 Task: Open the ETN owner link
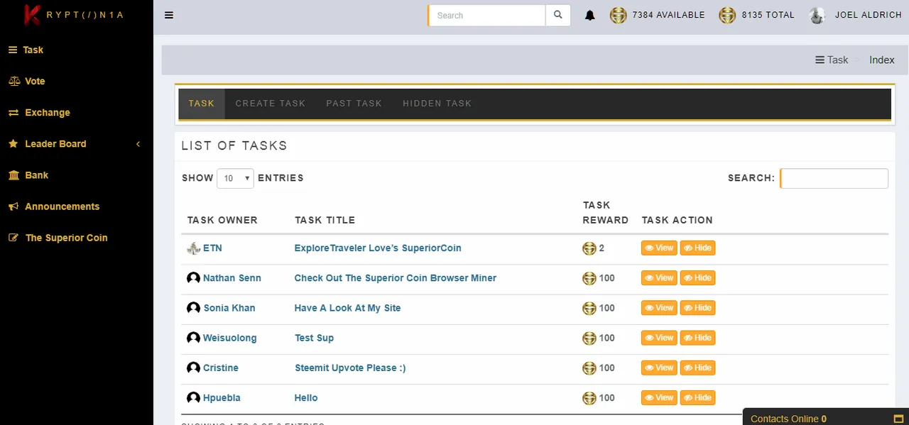pos(212,248)
